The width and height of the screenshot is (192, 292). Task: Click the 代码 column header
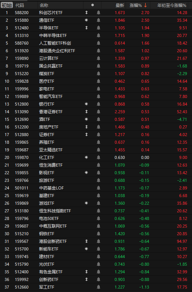[x=20, y=5]
